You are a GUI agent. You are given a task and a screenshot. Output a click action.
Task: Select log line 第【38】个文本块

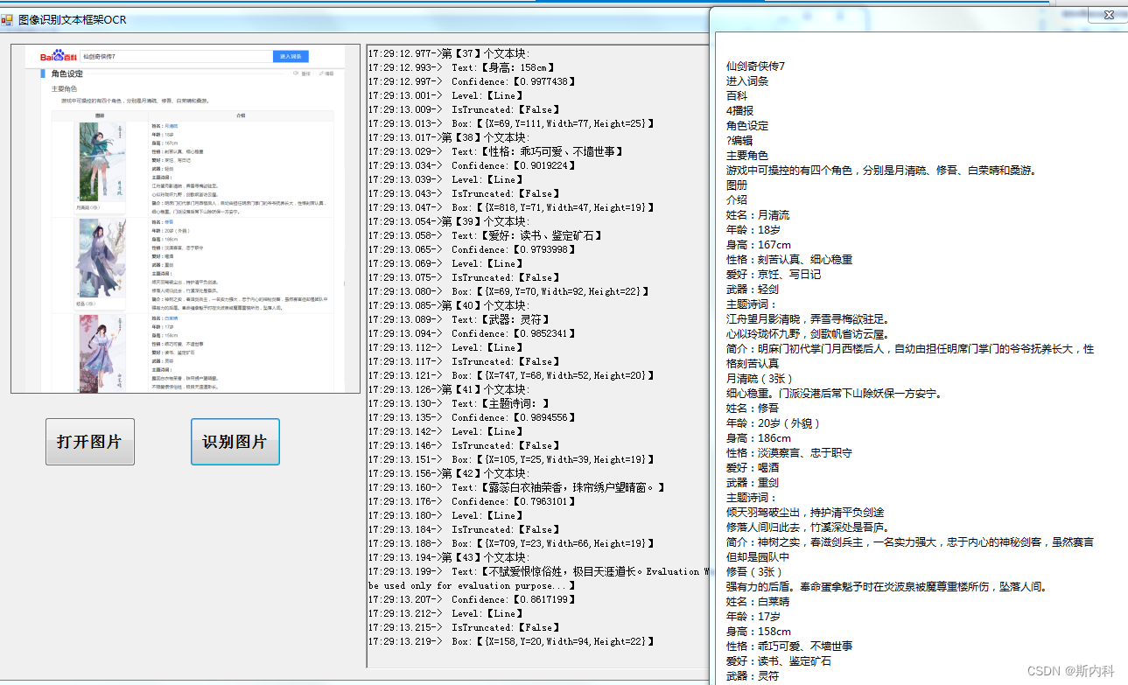[x=448, y=137]
